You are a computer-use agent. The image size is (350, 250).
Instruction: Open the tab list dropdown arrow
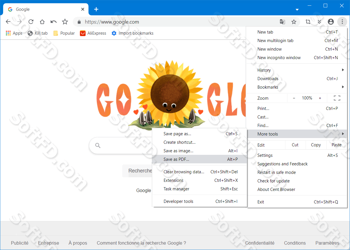297,10
